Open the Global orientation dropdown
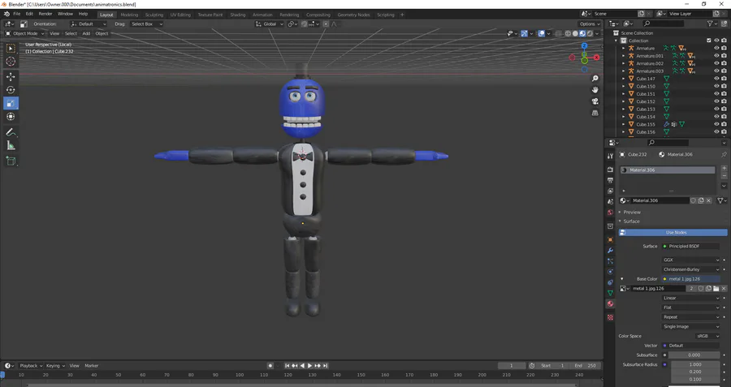 point(270,24)
